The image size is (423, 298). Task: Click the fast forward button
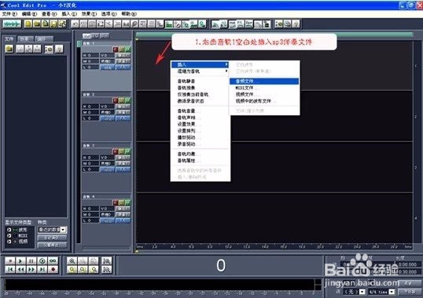point(31,269)
